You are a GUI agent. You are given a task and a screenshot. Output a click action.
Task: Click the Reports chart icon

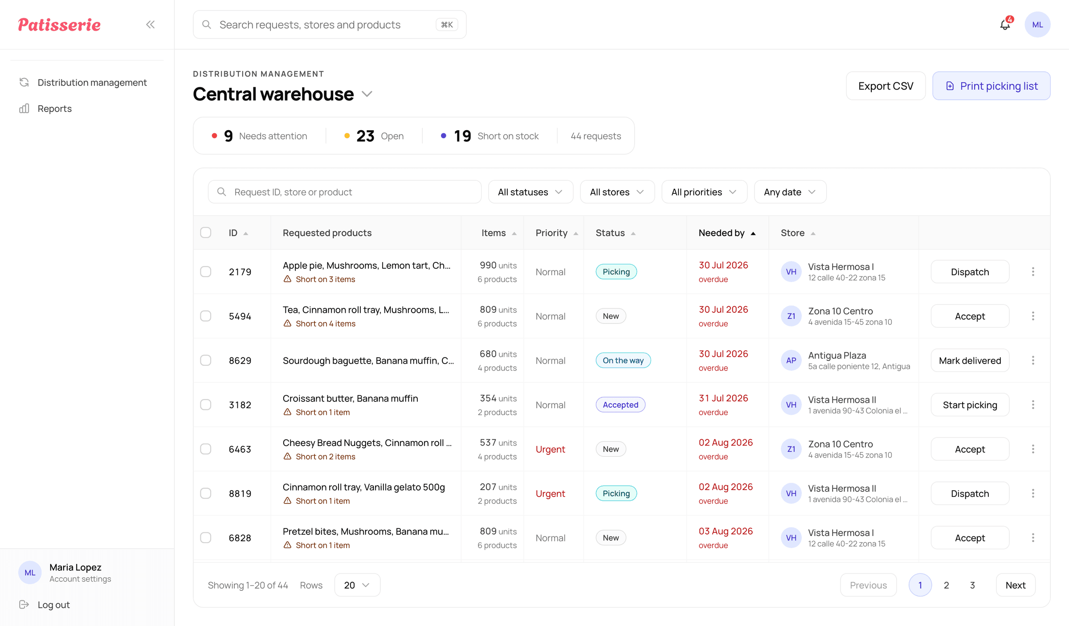[x=24, y=108]
